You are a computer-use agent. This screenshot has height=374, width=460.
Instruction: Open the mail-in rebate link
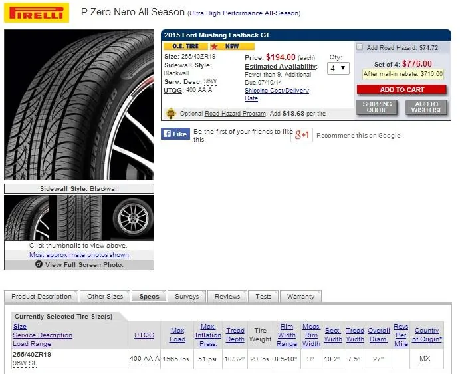[408, 74]
